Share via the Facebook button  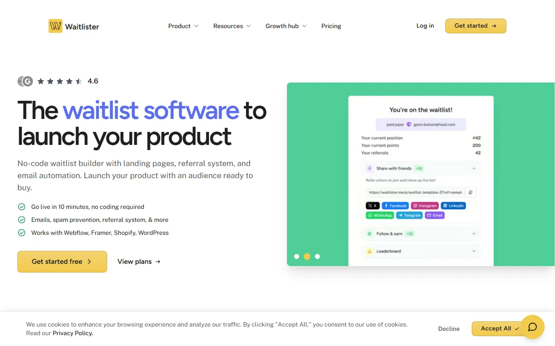[x=395, y=206]
